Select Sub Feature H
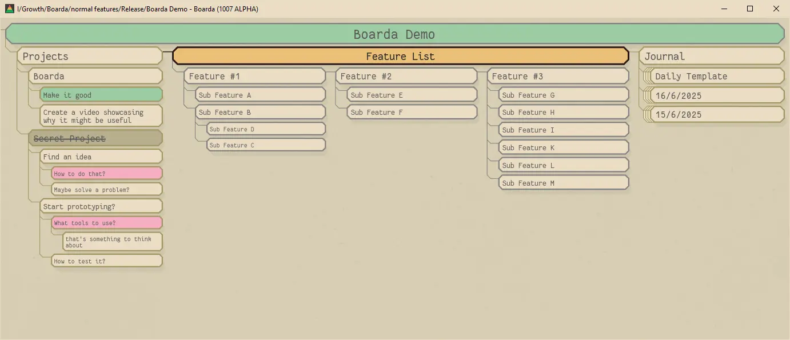790x340 pixels. (x=564, y=112)
